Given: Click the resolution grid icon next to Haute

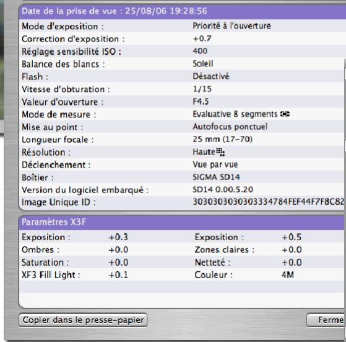Looking at the screenshot, I should pos(220,152).
